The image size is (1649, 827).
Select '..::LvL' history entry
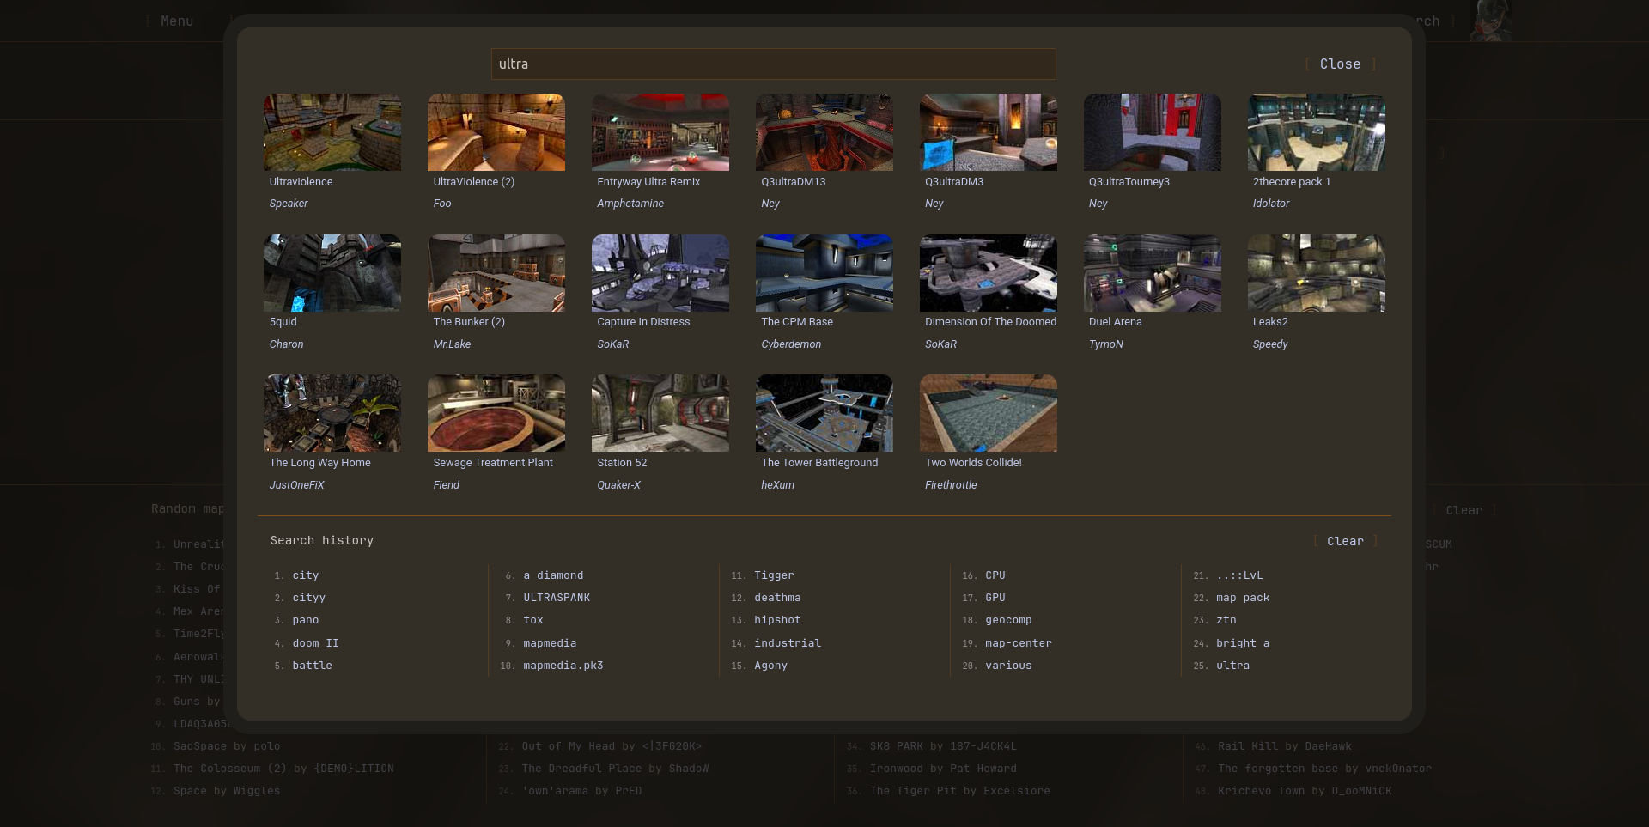click(x=1239, y=575)
